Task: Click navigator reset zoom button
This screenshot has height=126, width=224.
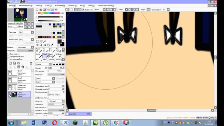Action: pyautogui.click(x=33, y=24)
